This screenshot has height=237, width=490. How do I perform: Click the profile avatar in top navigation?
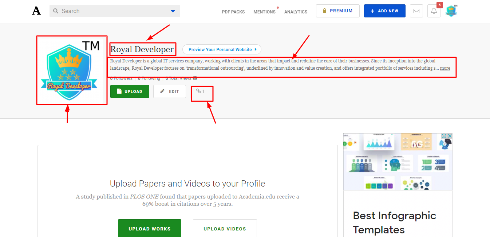click(x=451, y=11)
